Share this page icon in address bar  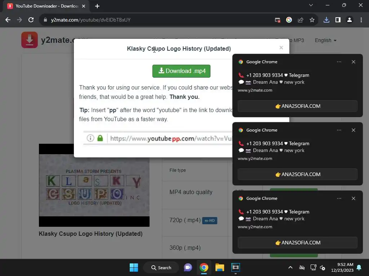301,20
